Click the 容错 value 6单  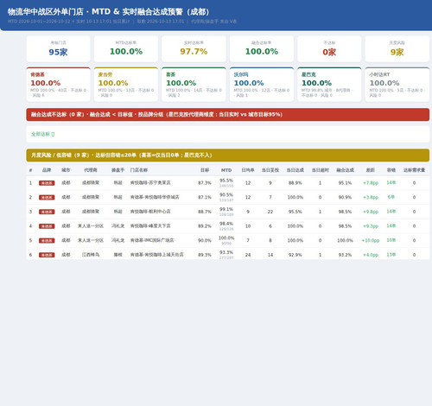391,197
